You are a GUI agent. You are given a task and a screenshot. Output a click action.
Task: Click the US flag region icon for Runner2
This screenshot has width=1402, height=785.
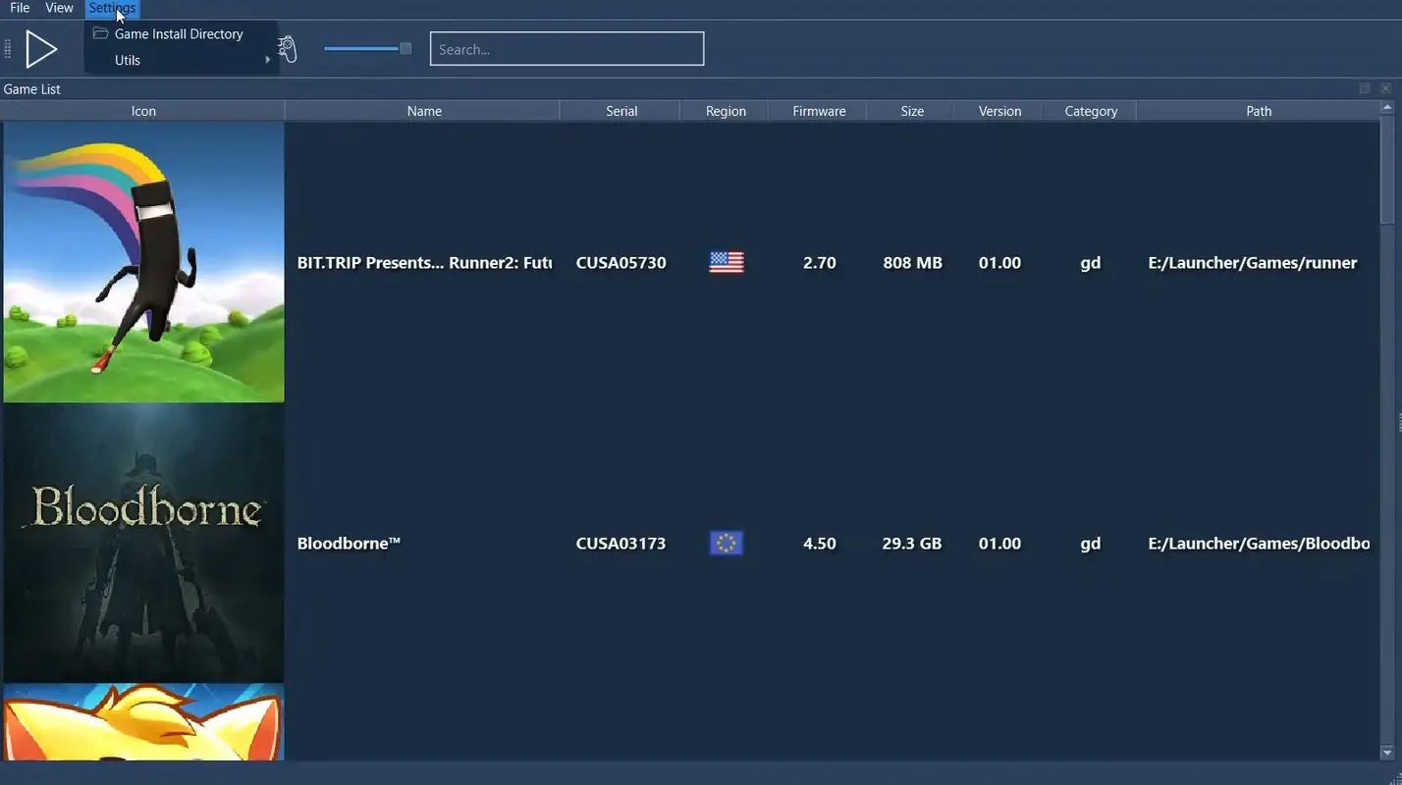(x=725, y=261)
